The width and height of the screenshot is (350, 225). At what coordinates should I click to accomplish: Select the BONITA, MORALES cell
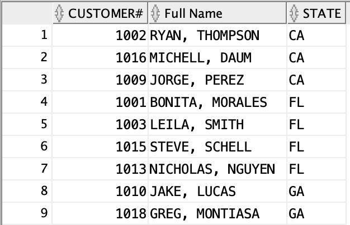(x=209, y=102)
